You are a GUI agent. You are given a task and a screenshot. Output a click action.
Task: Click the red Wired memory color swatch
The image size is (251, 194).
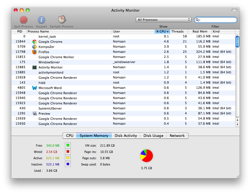[68, 151]
